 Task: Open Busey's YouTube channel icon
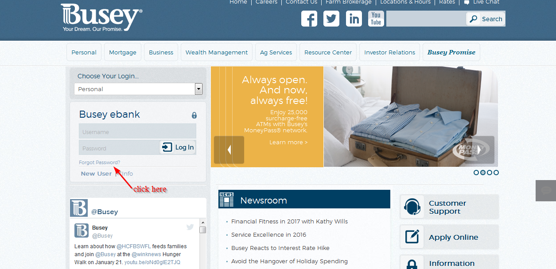376,19
